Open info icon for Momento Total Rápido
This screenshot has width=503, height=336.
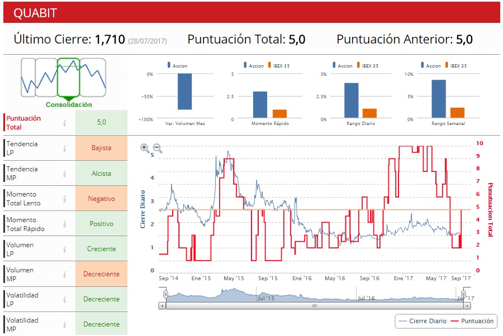pos(65,224)
